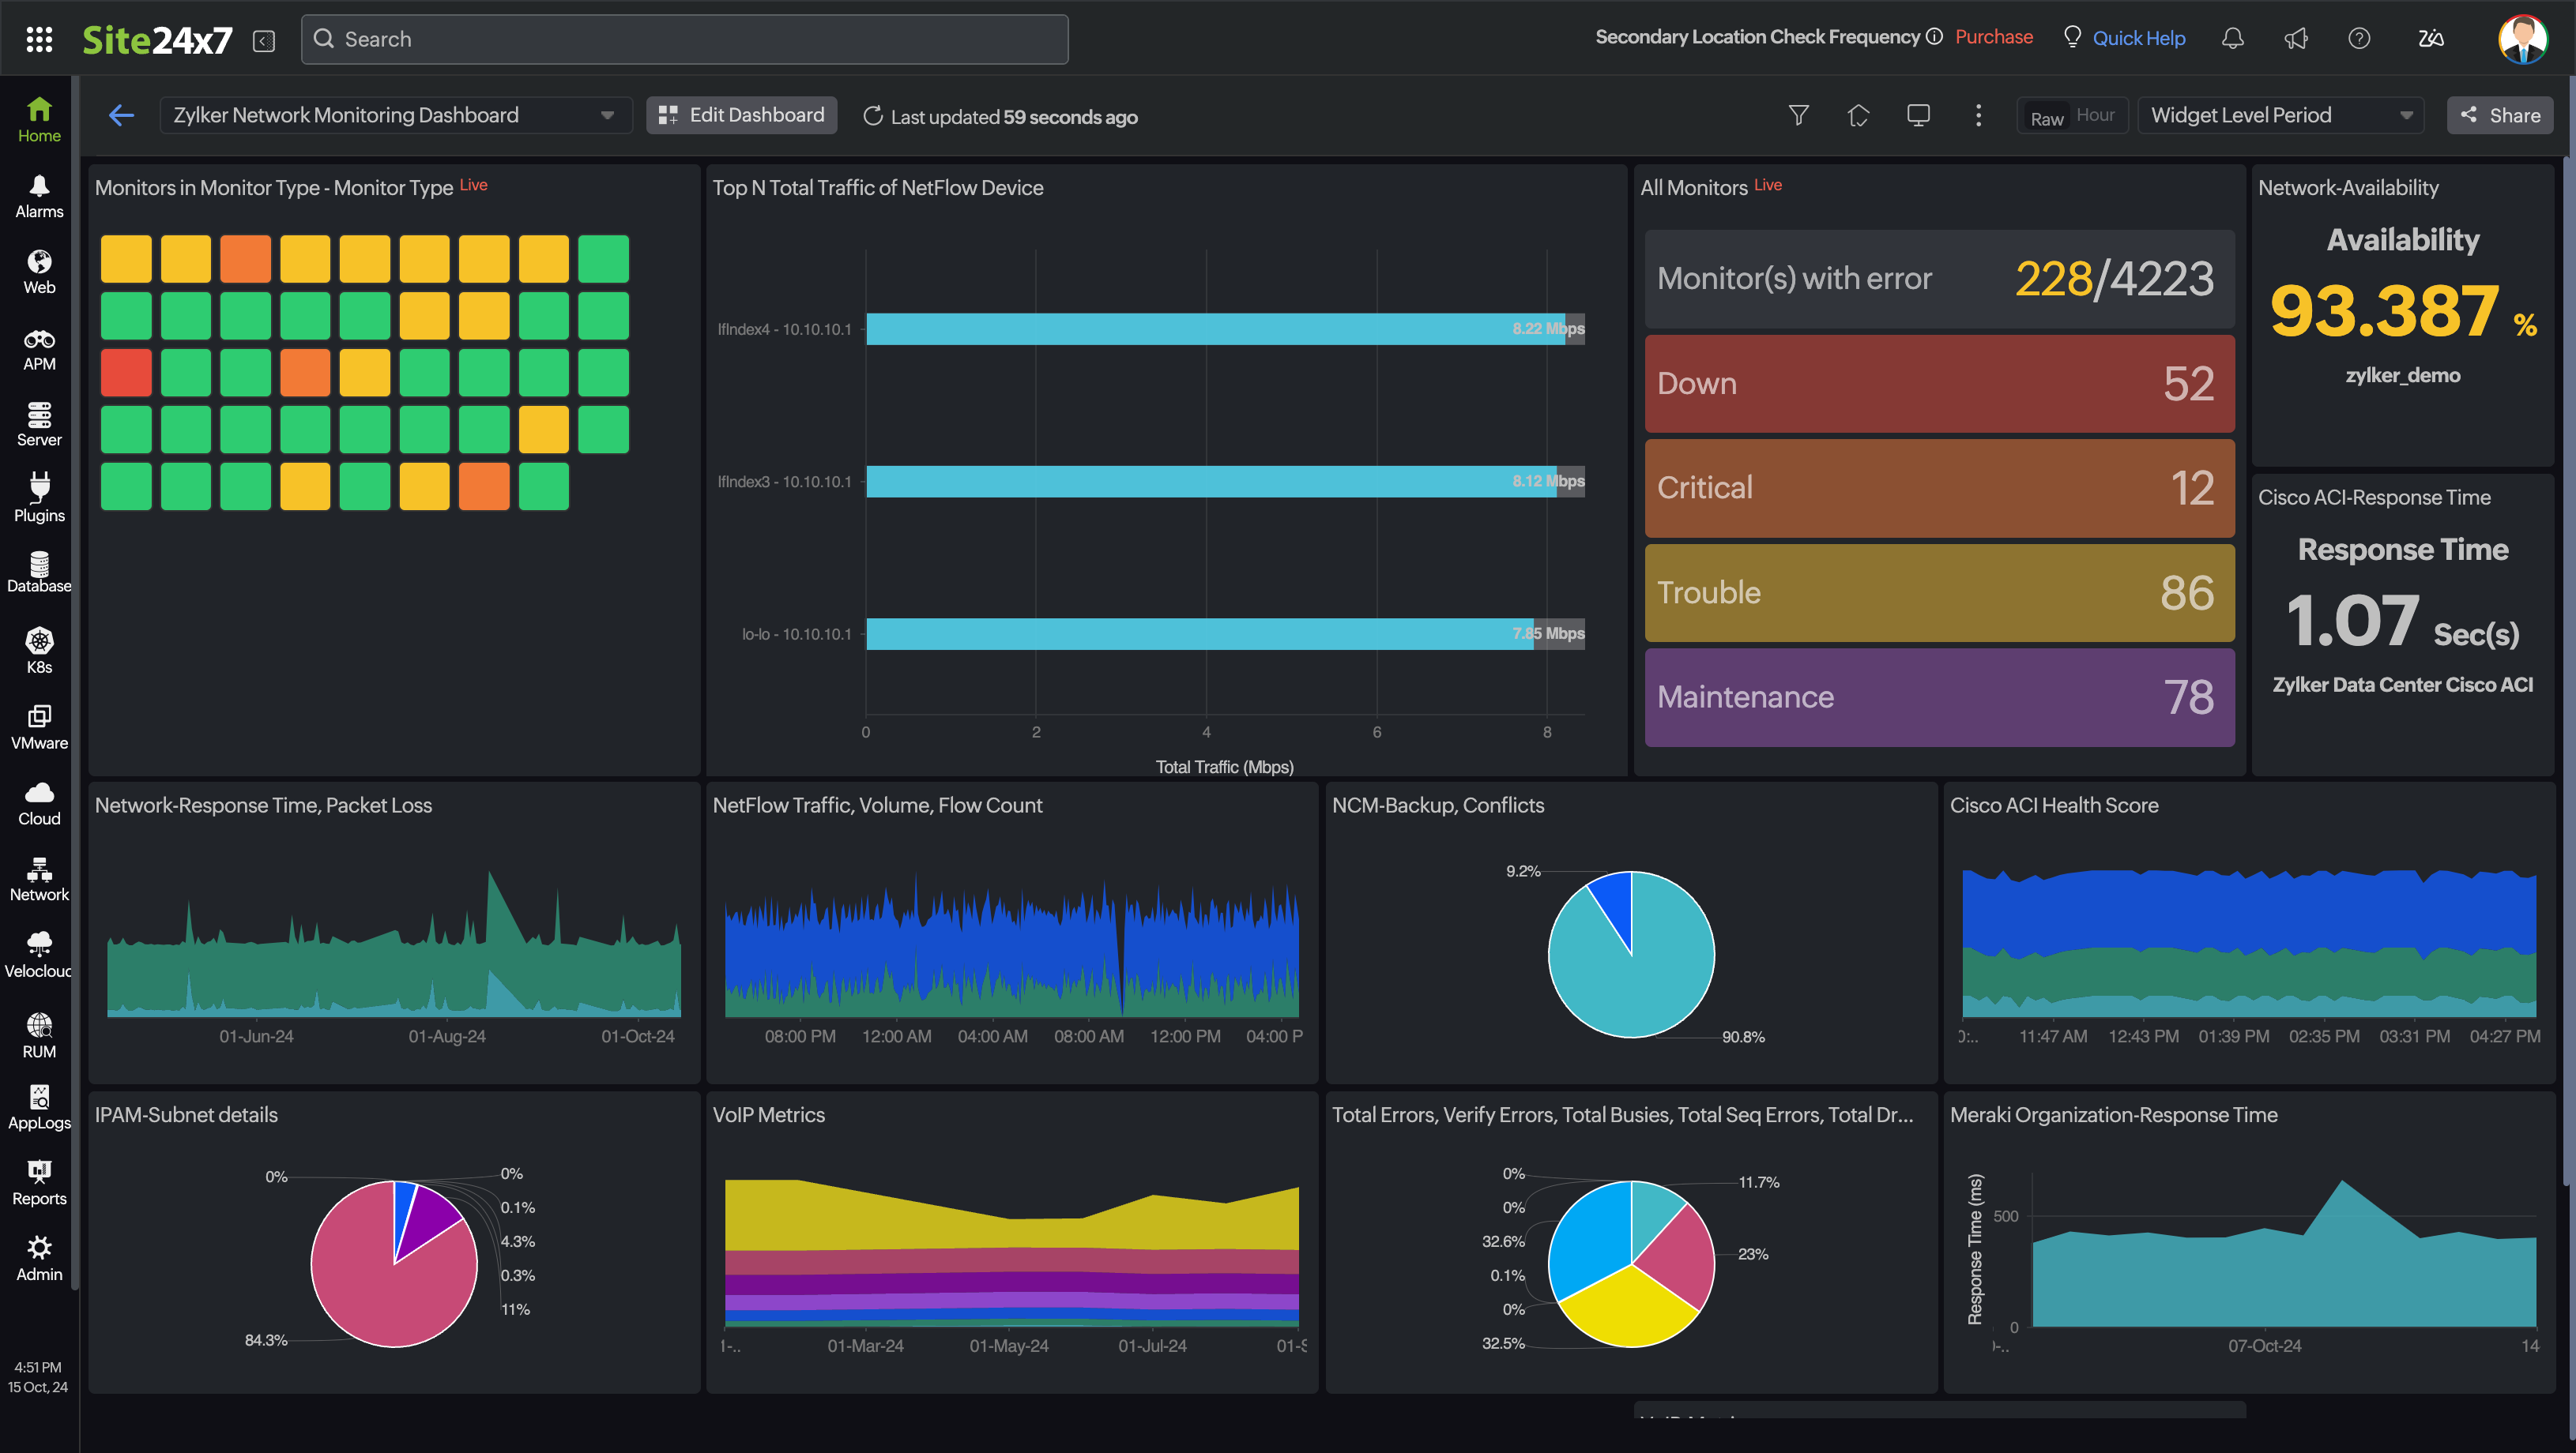This screenshot has width=2576, height=1453.
Task: Click the notifications bell icon
Action: [x=2233, y=38]
